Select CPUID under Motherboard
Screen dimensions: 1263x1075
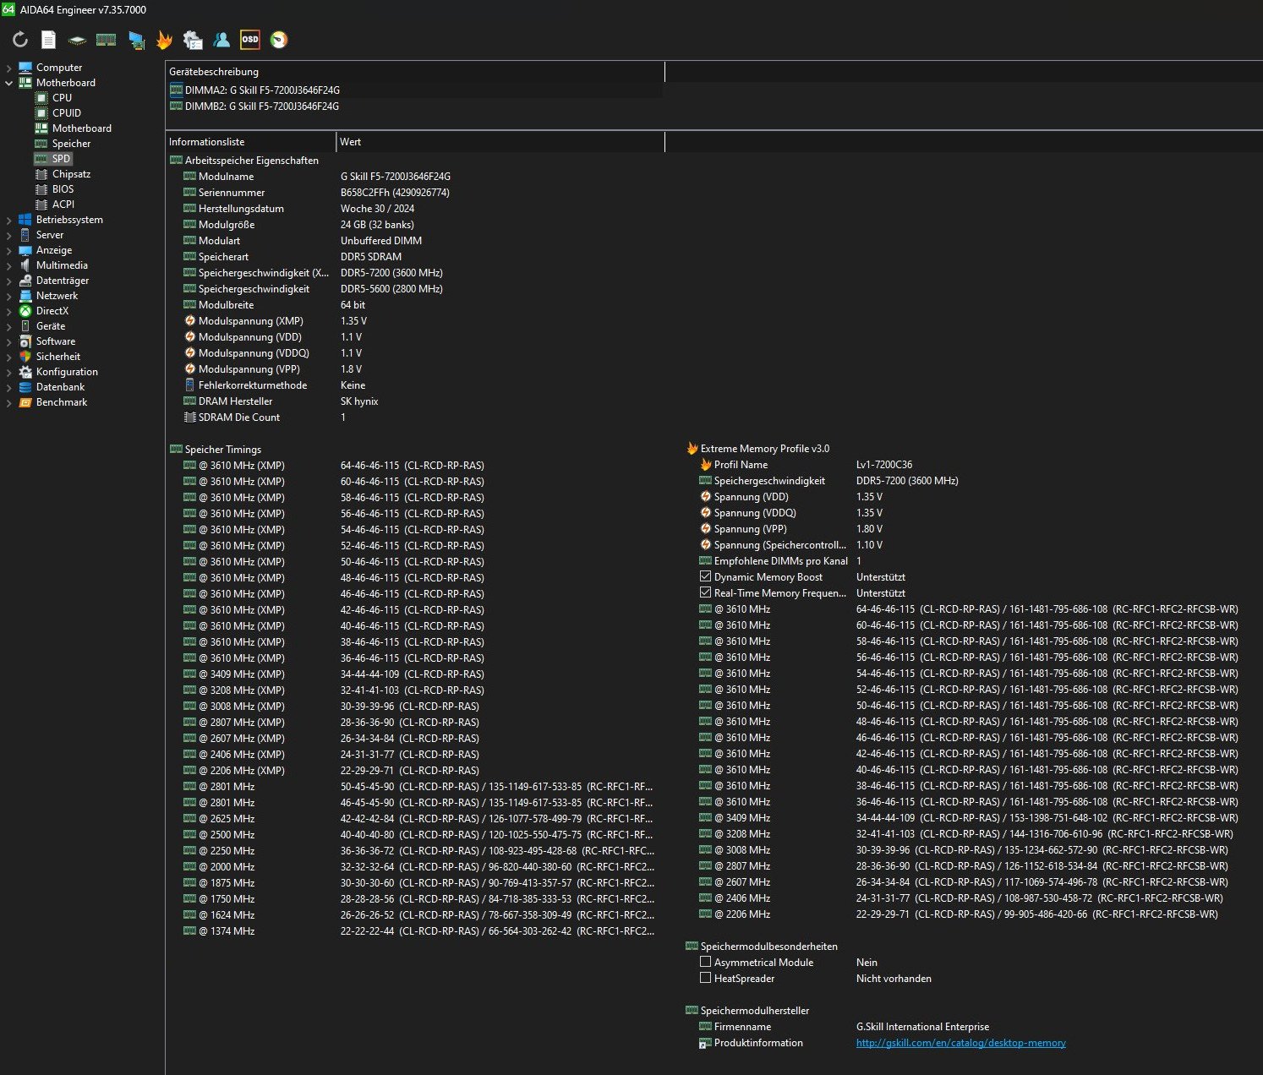66,113
